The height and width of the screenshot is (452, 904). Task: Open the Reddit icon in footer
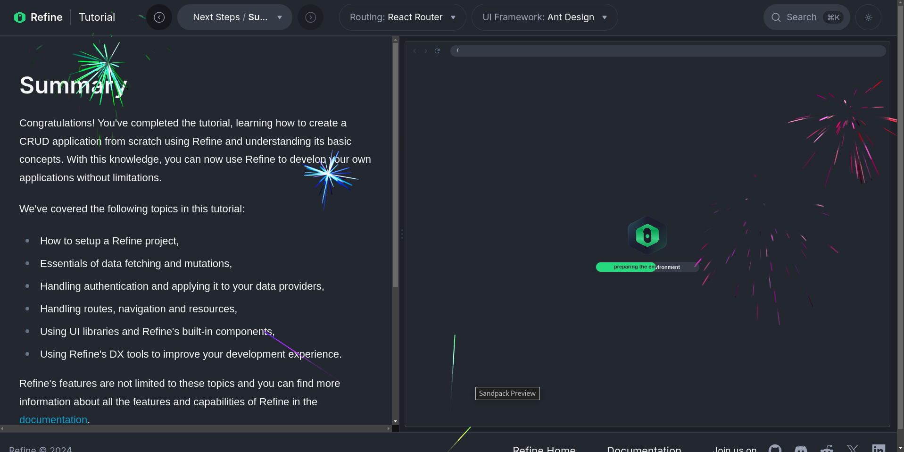coord(827,449)
